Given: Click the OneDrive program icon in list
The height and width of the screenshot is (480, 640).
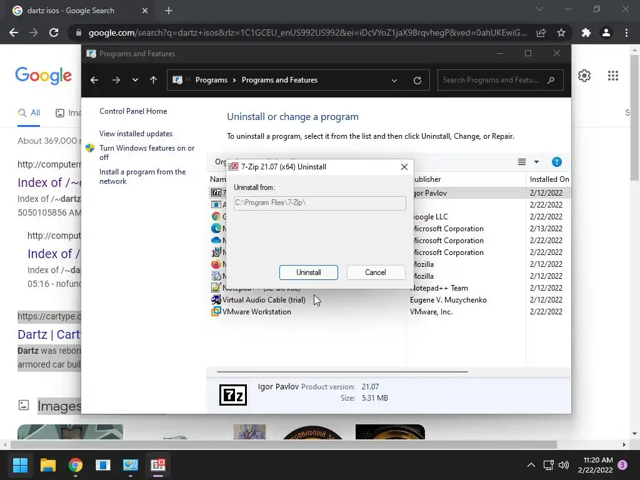Looking at the screenshot, I should click(216, 241).
